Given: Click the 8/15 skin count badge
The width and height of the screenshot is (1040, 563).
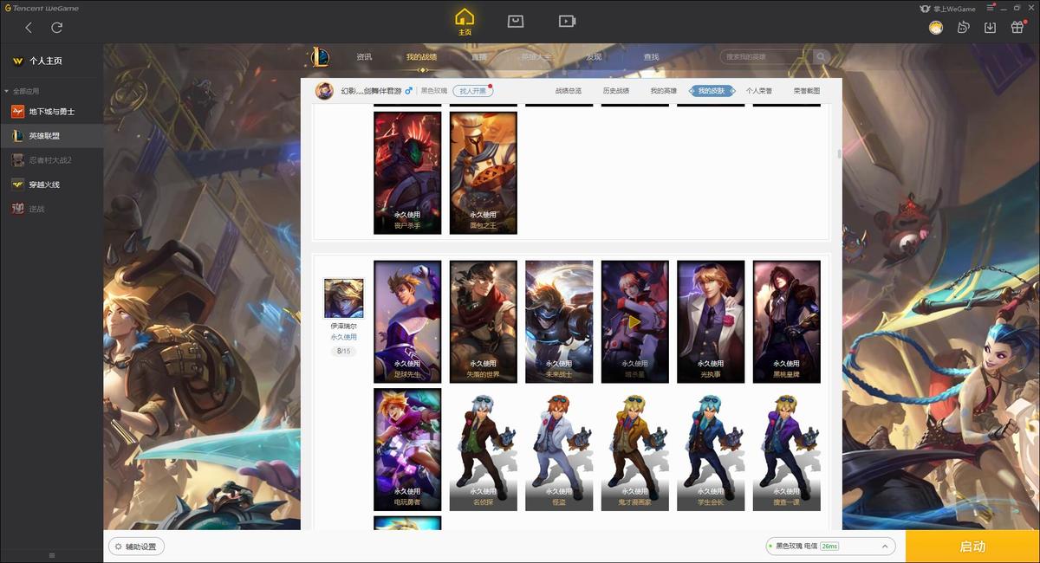Looking at the screenshot, I should click(x=343, y=351).
